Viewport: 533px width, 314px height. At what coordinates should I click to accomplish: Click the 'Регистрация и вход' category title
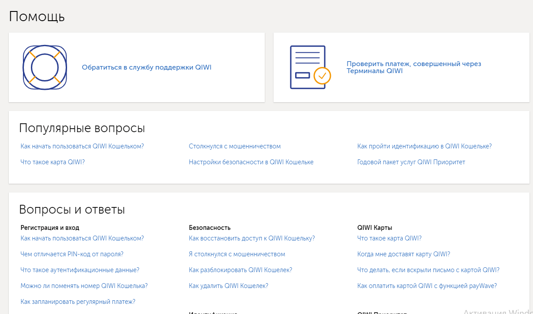pos(50,228)
